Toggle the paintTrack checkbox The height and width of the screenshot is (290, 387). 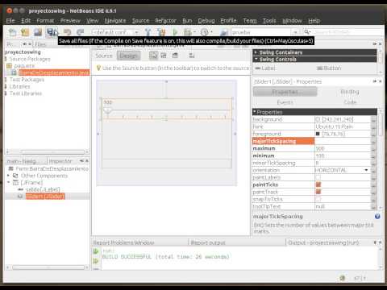point(318,192)
